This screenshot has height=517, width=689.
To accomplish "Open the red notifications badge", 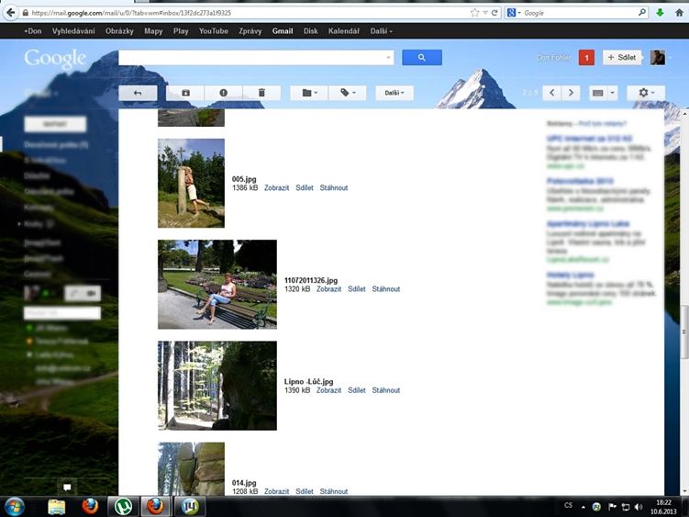I will 586,58.
